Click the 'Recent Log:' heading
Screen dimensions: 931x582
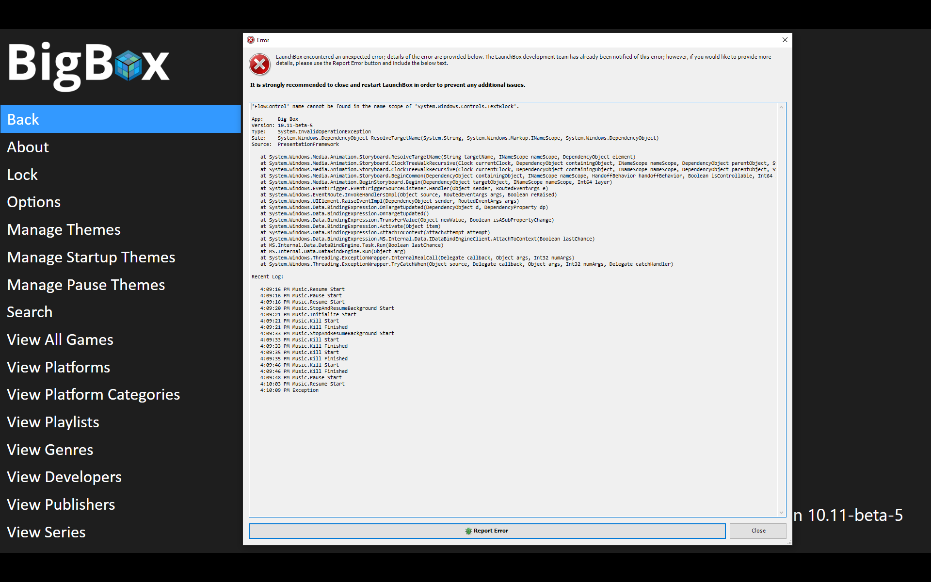click(268, 276)
